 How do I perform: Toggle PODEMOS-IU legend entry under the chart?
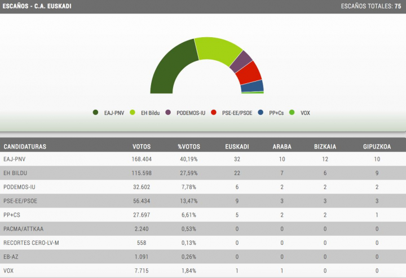[189, 113]
